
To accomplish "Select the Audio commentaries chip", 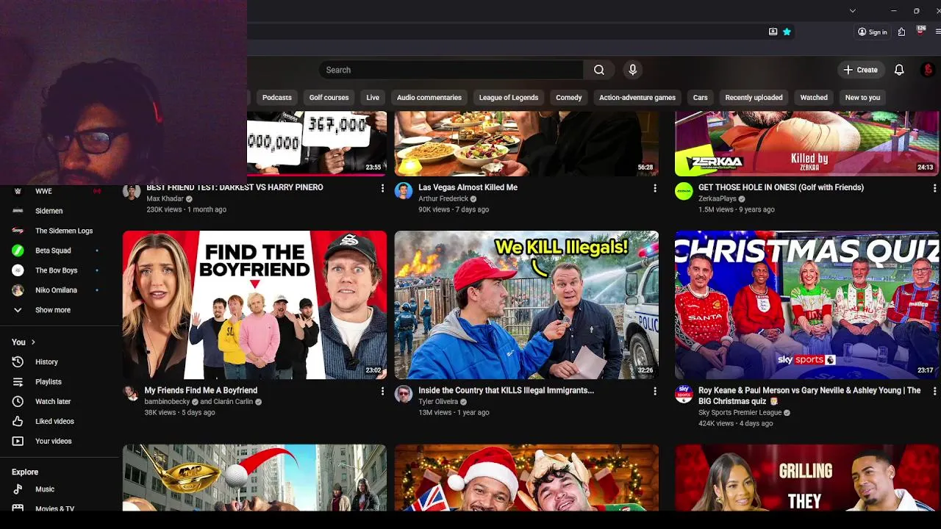I will [x=429, y=98].
